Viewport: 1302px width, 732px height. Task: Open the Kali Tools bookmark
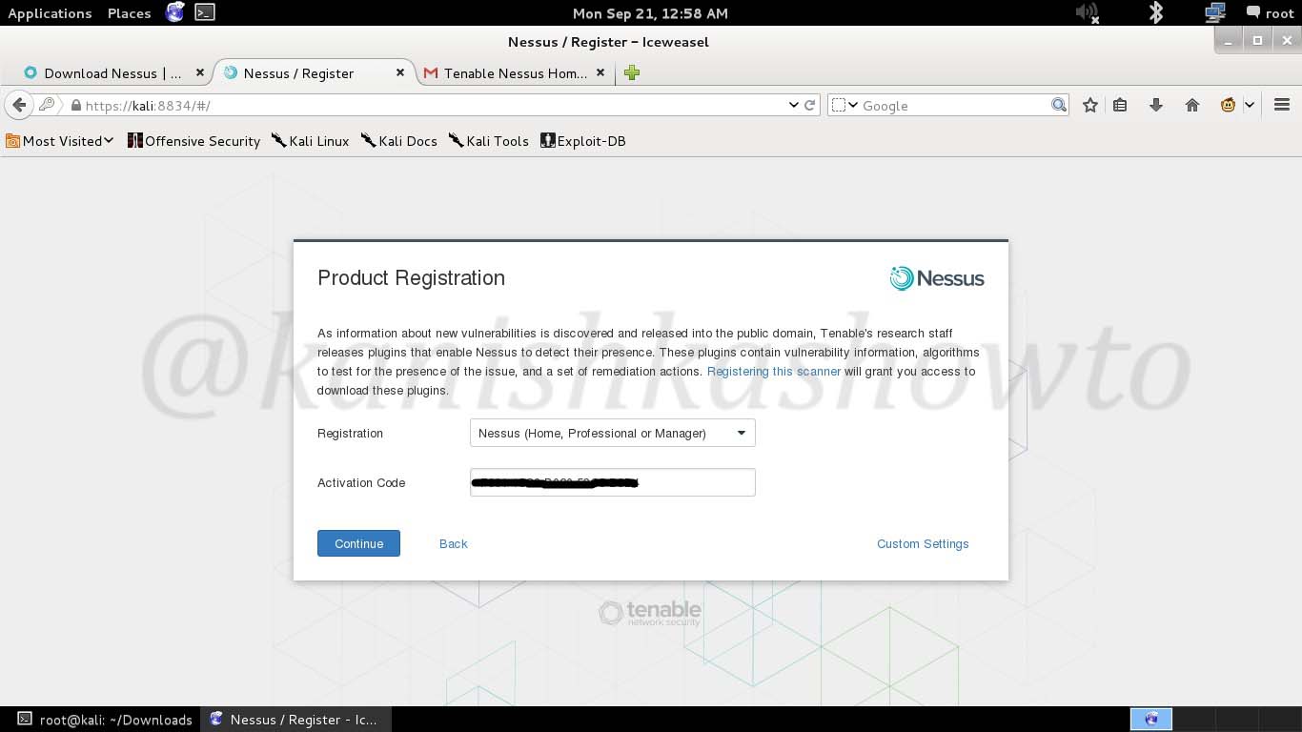489,141
